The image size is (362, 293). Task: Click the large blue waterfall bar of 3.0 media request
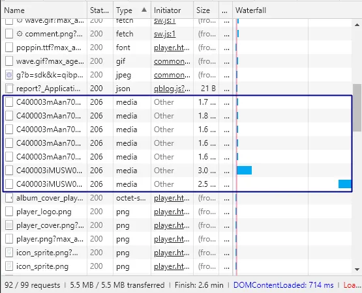244,171
